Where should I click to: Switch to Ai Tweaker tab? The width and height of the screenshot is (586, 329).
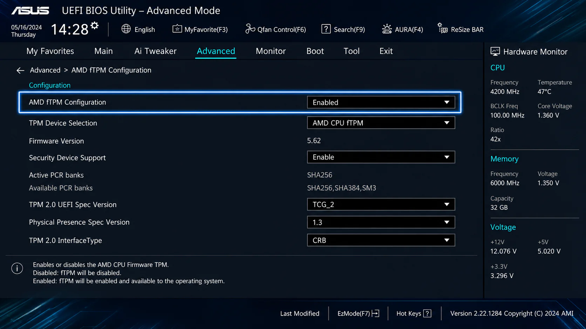click(155, 51)
